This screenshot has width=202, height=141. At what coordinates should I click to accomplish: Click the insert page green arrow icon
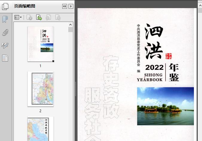coord(39,17)
